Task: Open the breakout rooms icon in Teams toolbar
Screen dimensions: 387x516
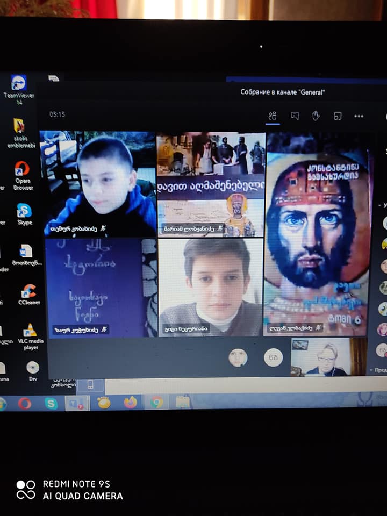Action: pyautogui.click(x=338, y=116)
